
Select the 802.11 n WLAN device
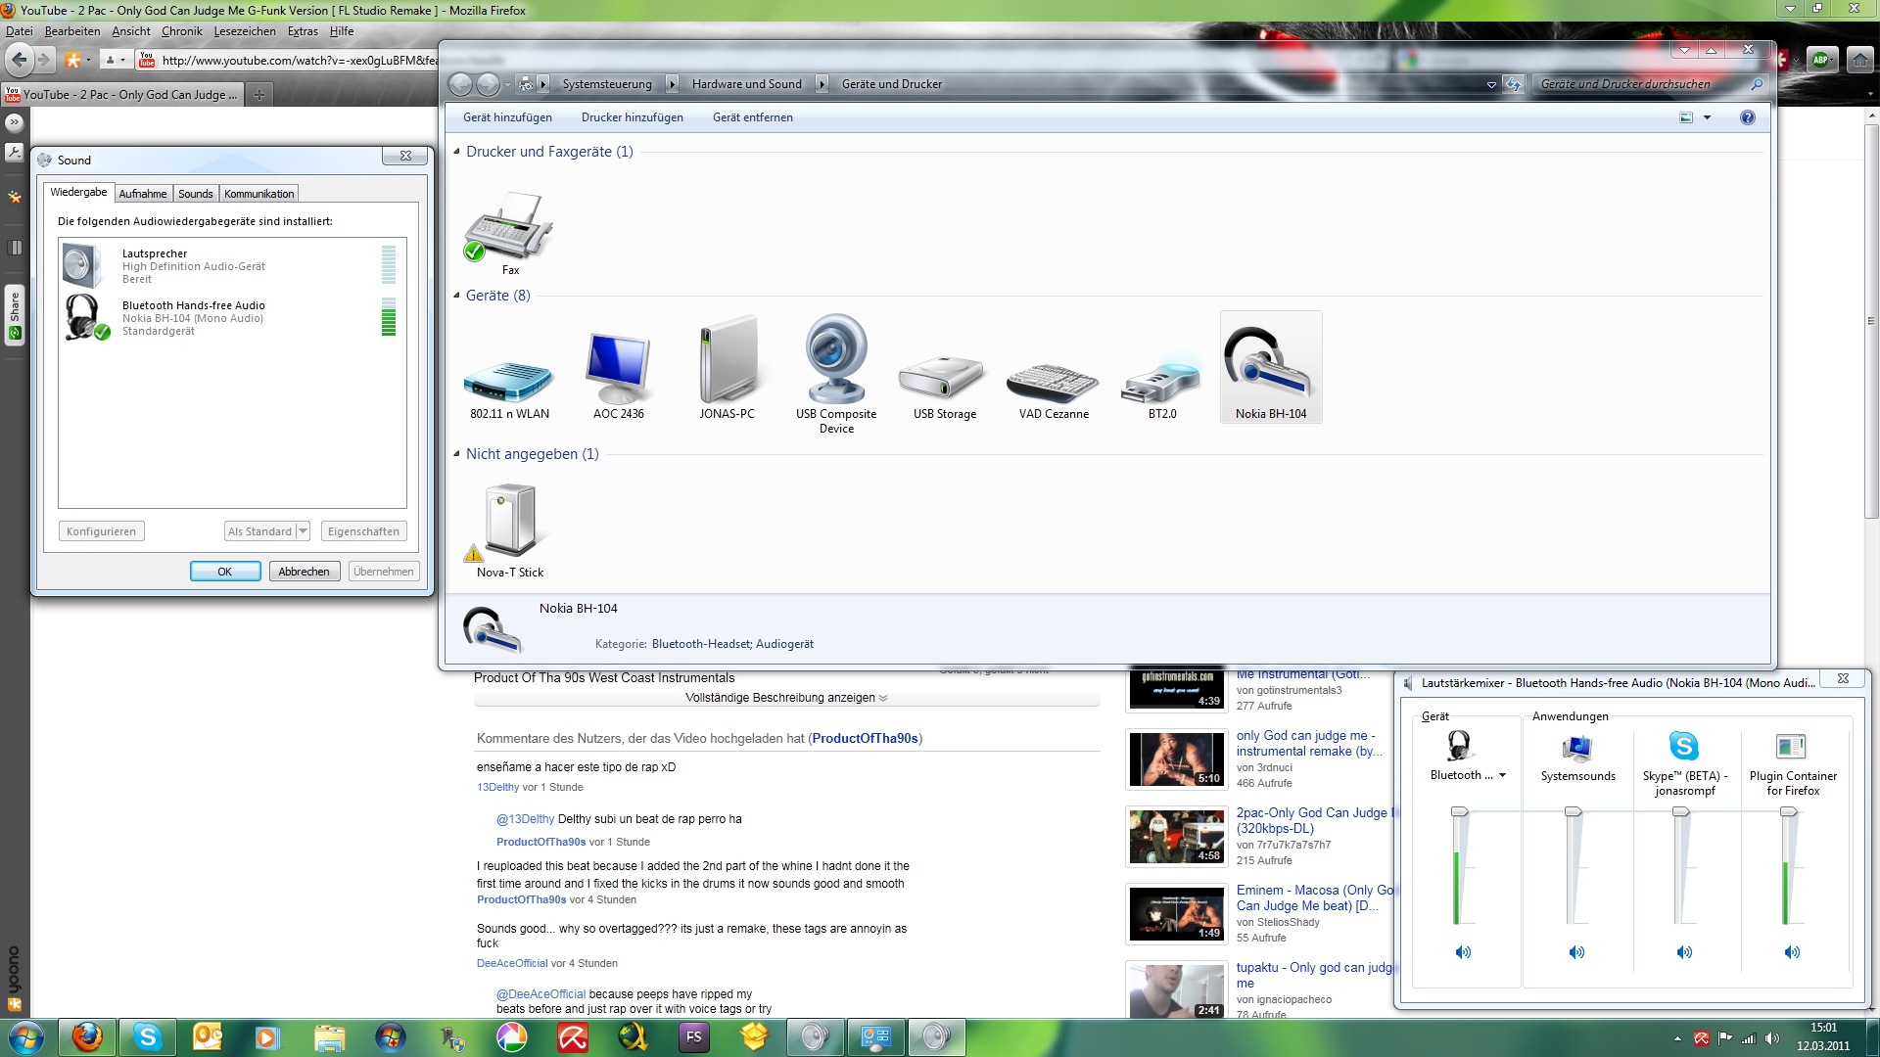(509, 382)
